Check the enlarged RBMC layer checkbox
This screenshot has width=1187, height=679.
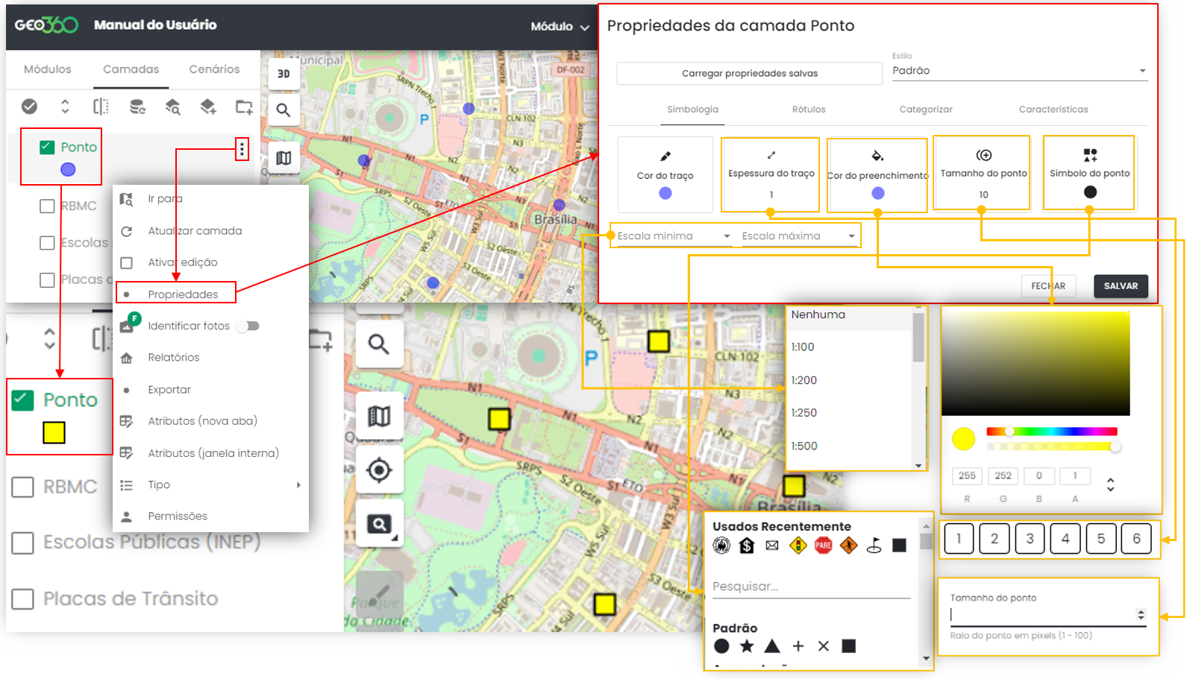pos(23,487)
